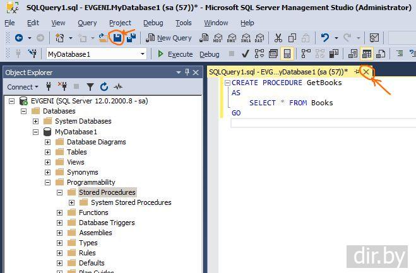This screenshot has width=416, height=273.
Task: Open the Tools menu
Action: coord(183,23)
